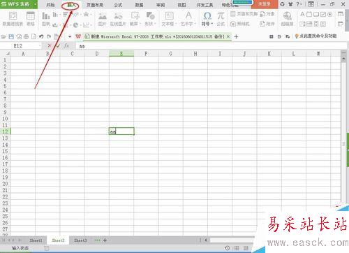Open the 开发工具 Developer tab

tap(205, 5)
